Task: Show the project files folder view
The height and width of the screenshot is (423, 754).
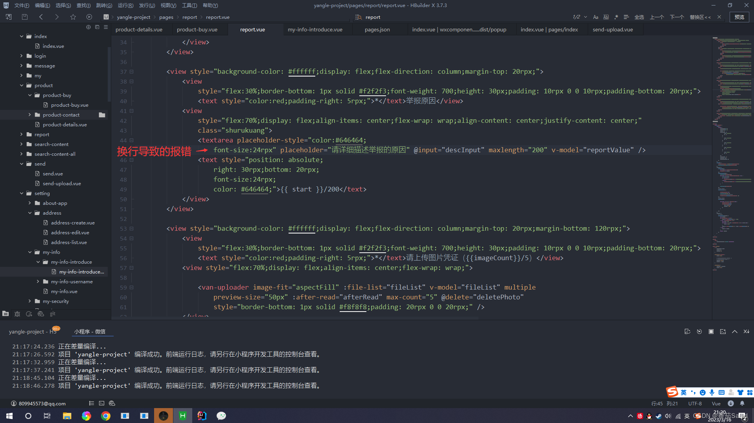Action: pyautogui.click(x=6, y=314)
